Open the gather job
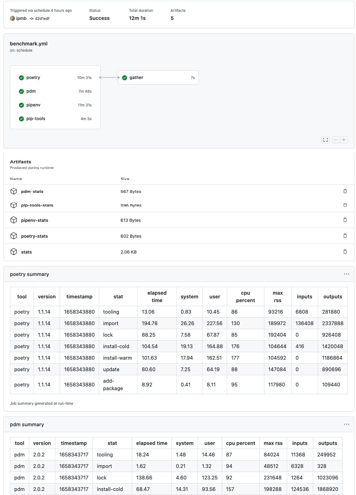 (x=158, y=78)
